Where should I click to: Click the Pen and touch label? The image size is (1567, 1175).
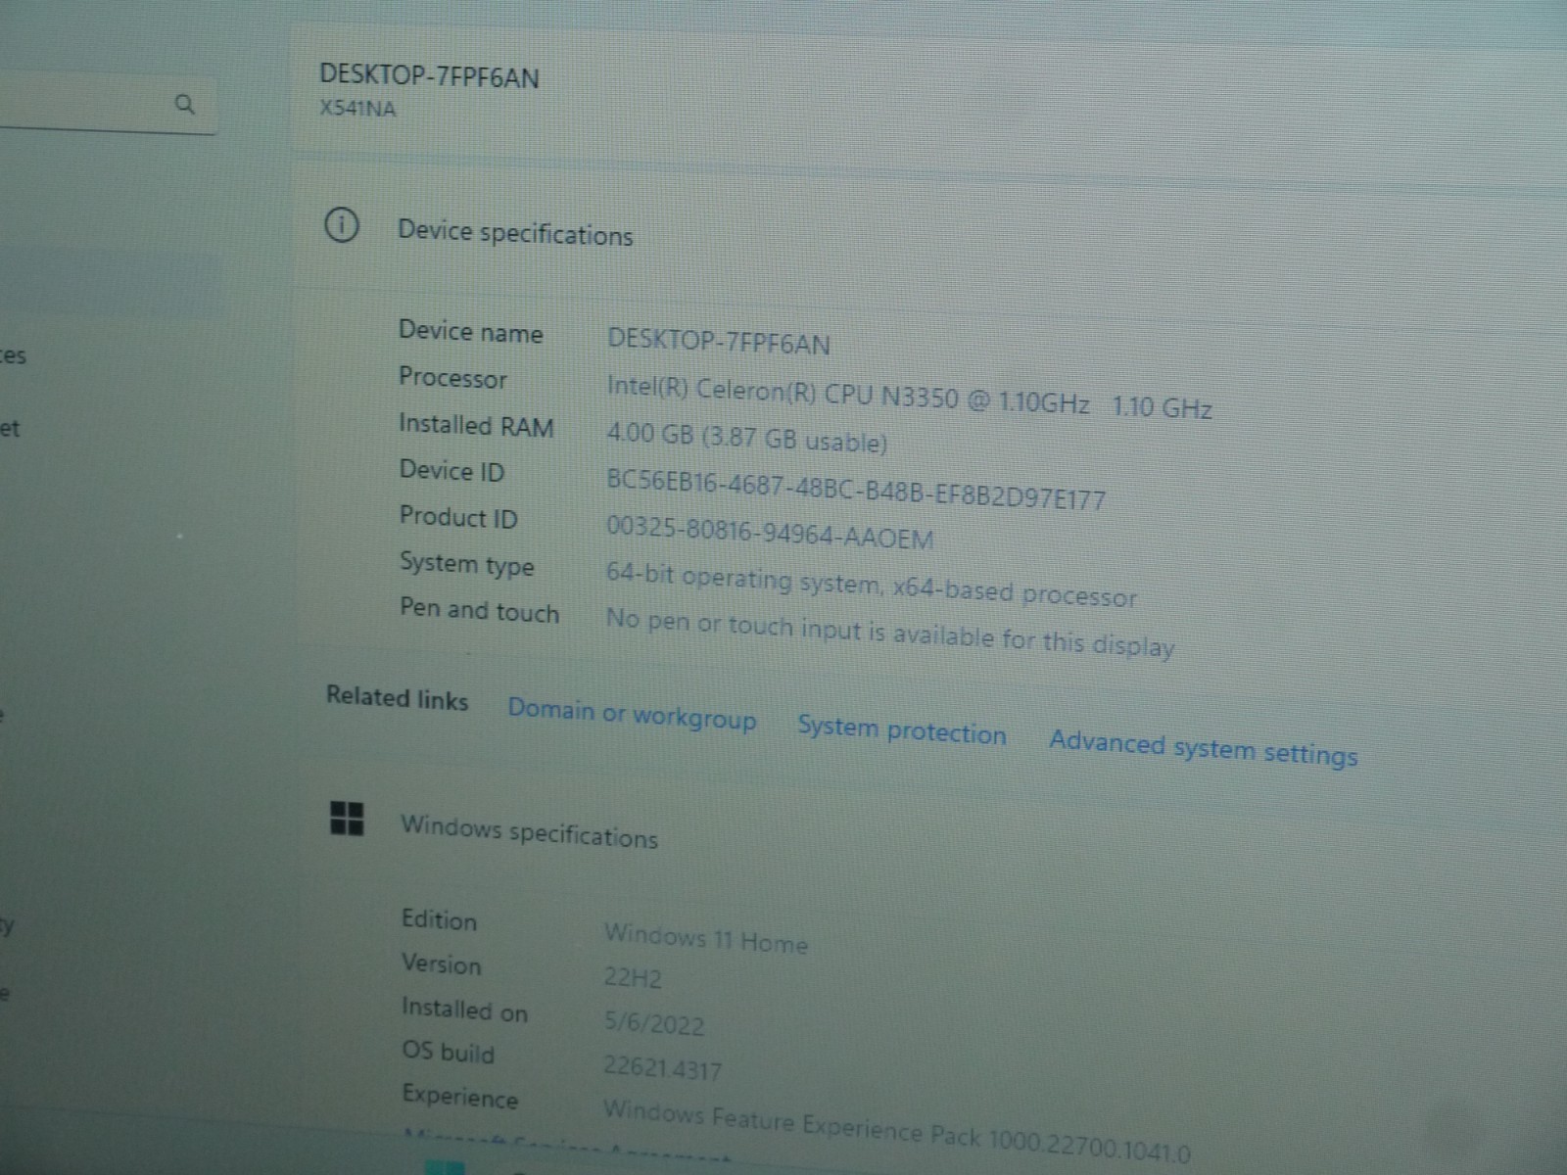[479, 610]
